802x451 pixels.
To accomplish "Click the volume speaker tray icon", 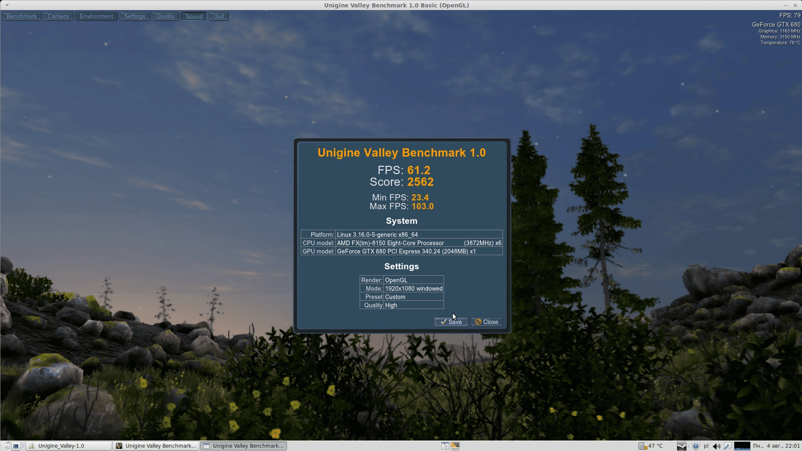I will (x=716, y=446).
